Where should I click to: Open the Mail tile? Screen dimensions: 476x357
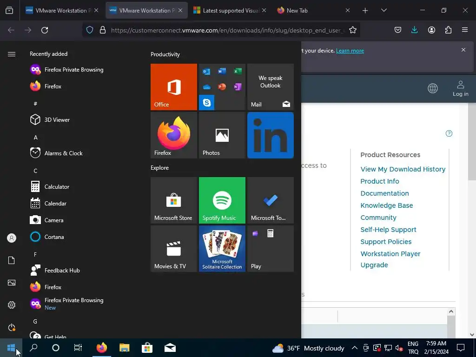(x=271, y=87)
